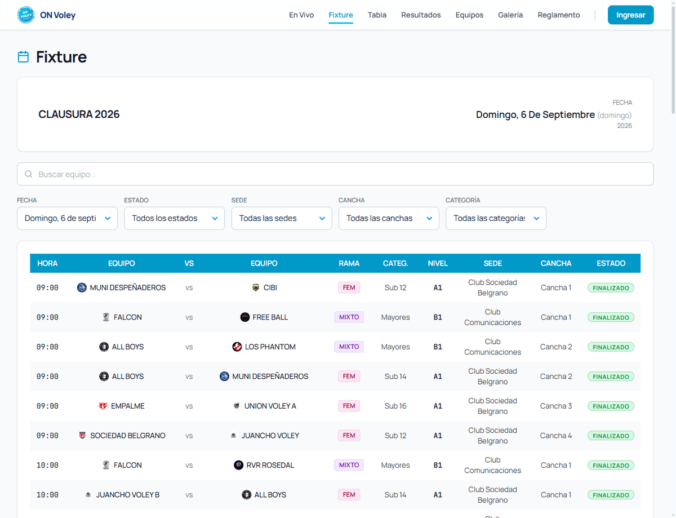Go to the En Vivo tab

(301, 15)
